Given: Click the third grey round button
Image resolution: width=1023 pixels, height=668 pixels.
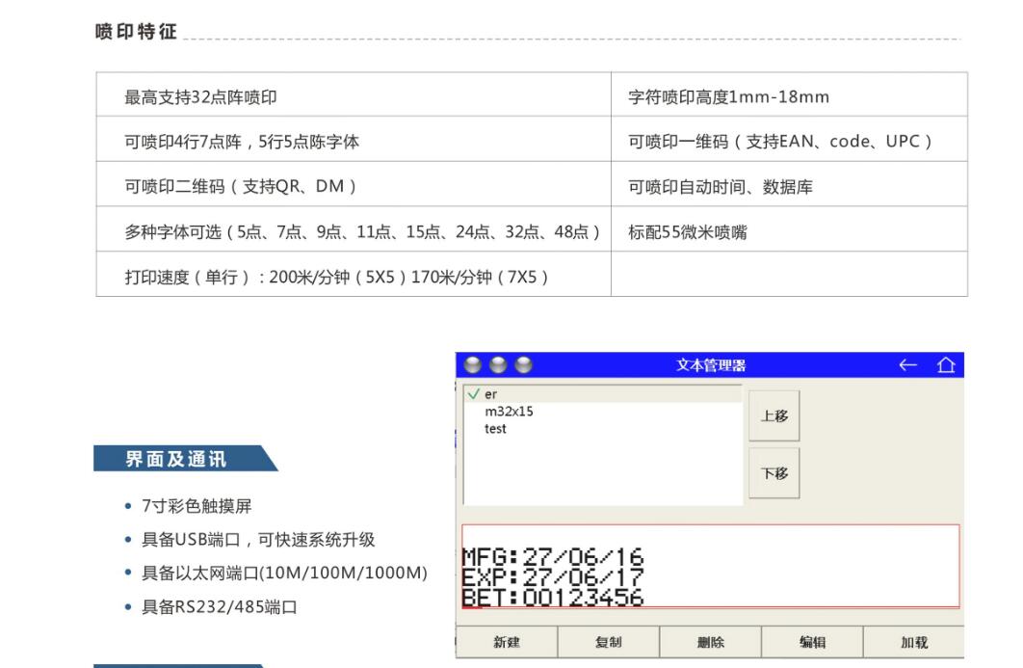Looking at the screenshot, I should coord(523,365).
